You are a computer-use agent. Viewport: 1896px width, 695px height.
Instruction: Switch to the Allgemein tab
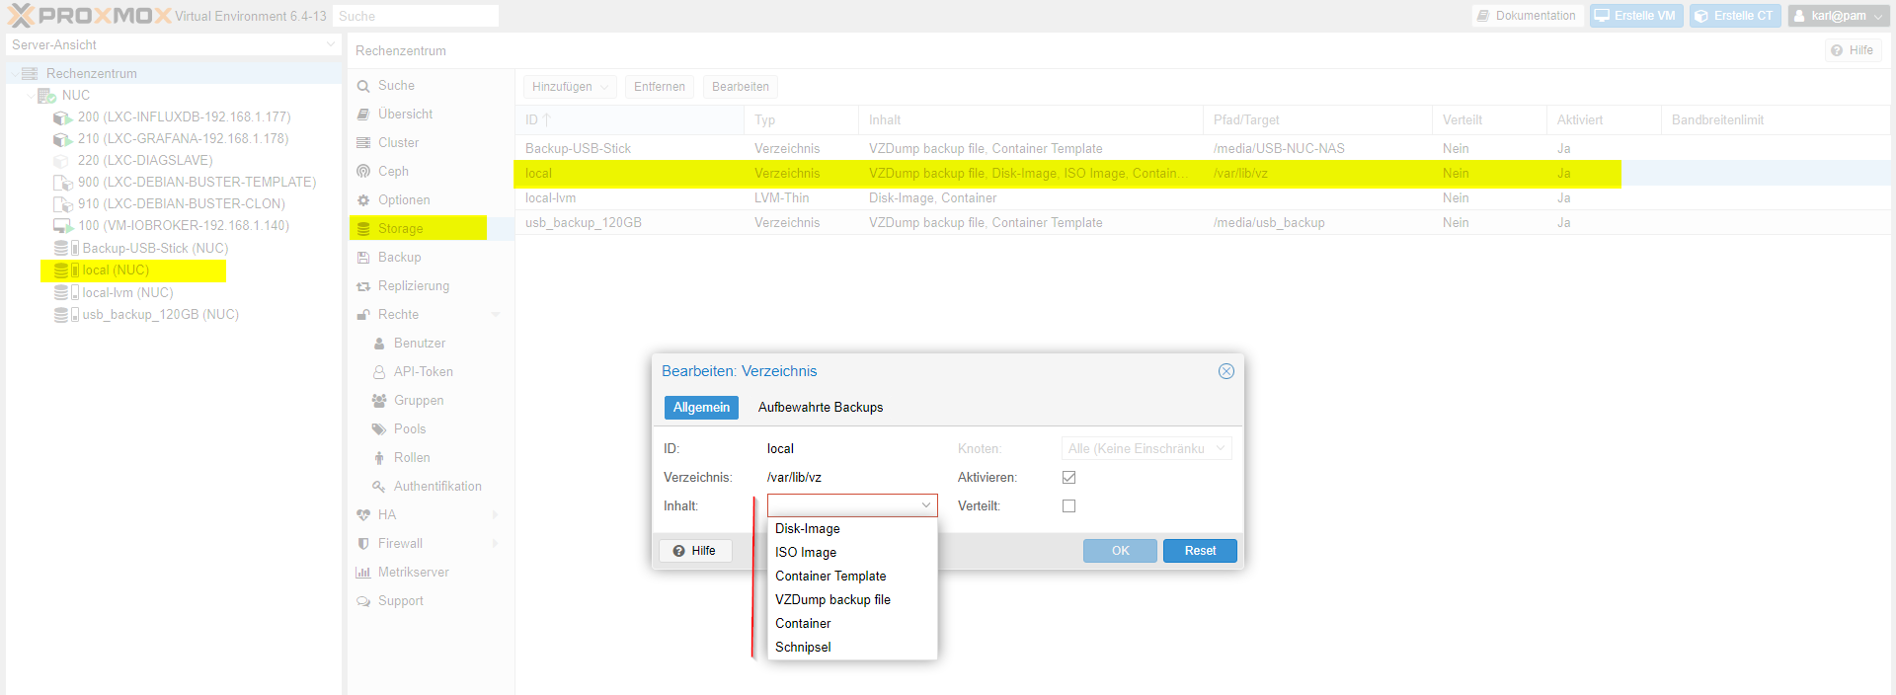point(701,408)
